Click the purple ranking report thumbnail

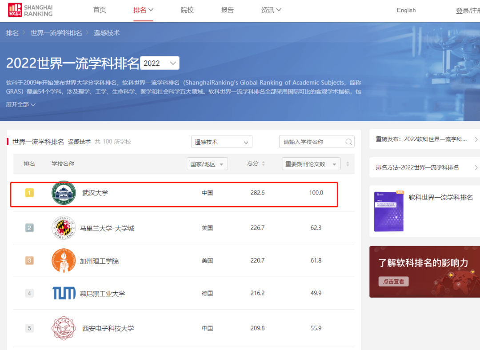[x=389, y=211]
